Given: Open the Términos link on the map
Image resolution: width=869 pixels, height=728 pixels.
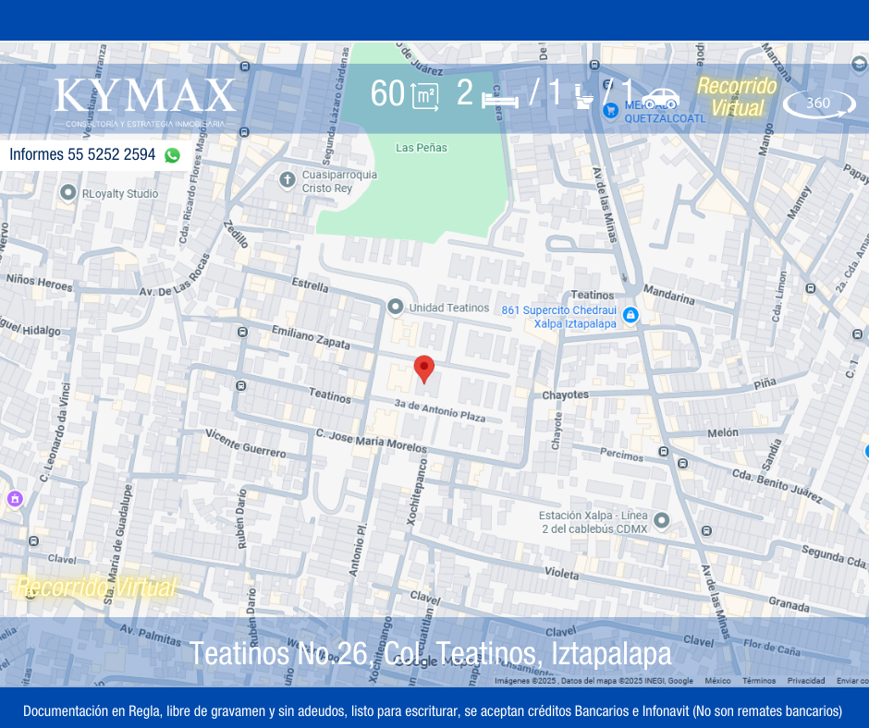Looking at the screenshot, I should [758, 681].
